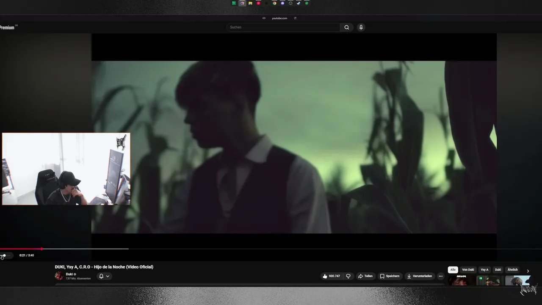Open Google Chrome from the dock
This screenshot has width=542, height=305.
click(x=274, y=3)
